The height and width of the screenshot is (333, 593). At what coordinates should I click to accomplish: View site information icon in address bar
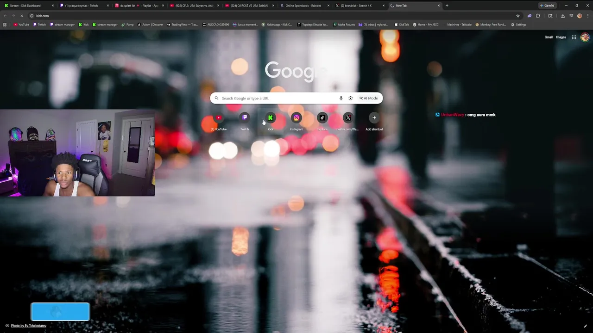click(32, 16)
